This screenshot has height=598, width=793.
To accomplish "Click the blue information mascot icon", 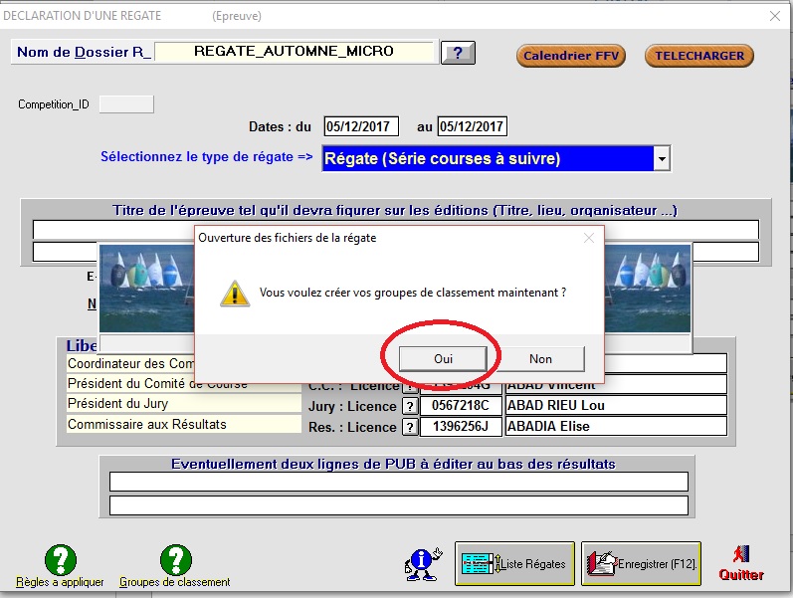I will pyautogui.click(x=423, y=564).
